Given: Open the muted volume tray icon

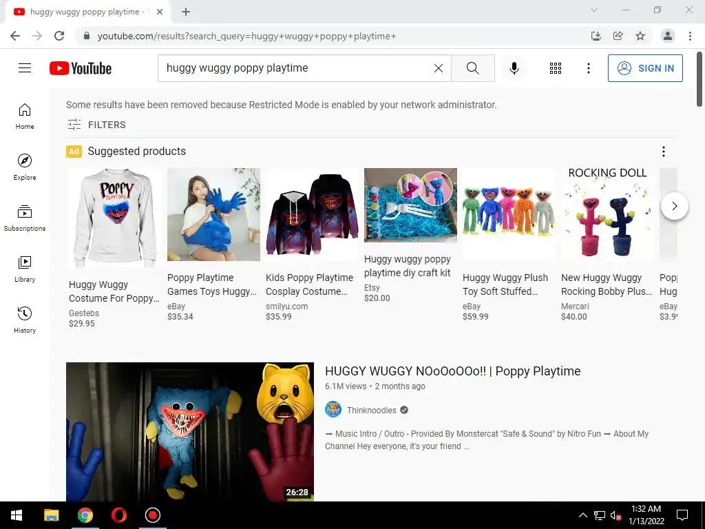Looking at the screenshot, I should (615, 515).
